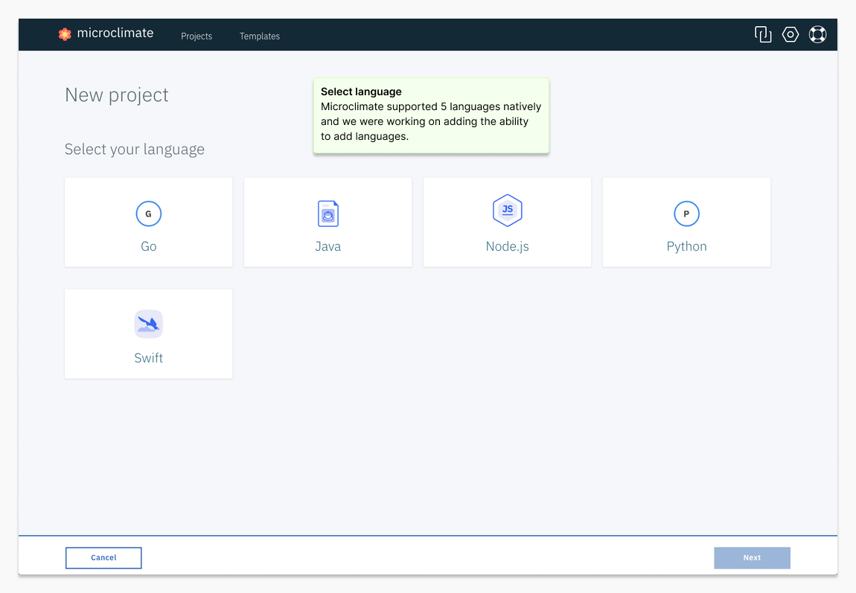This screenshot has width=856, height=593.
Task: Open the Projects menu item
Action: pos(197,36)
